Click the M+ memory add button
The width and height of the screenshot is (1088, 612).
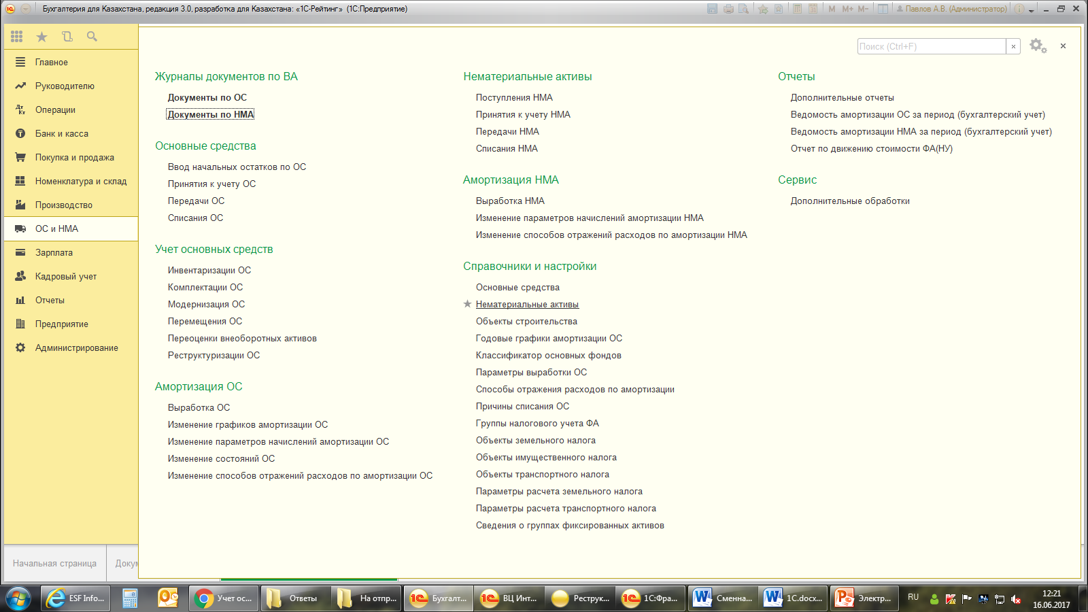847,9
